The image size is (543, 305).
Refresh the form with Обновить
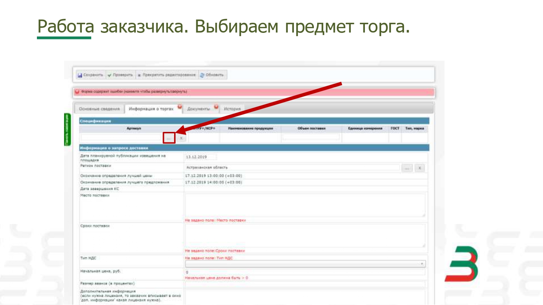pos(212,75)
